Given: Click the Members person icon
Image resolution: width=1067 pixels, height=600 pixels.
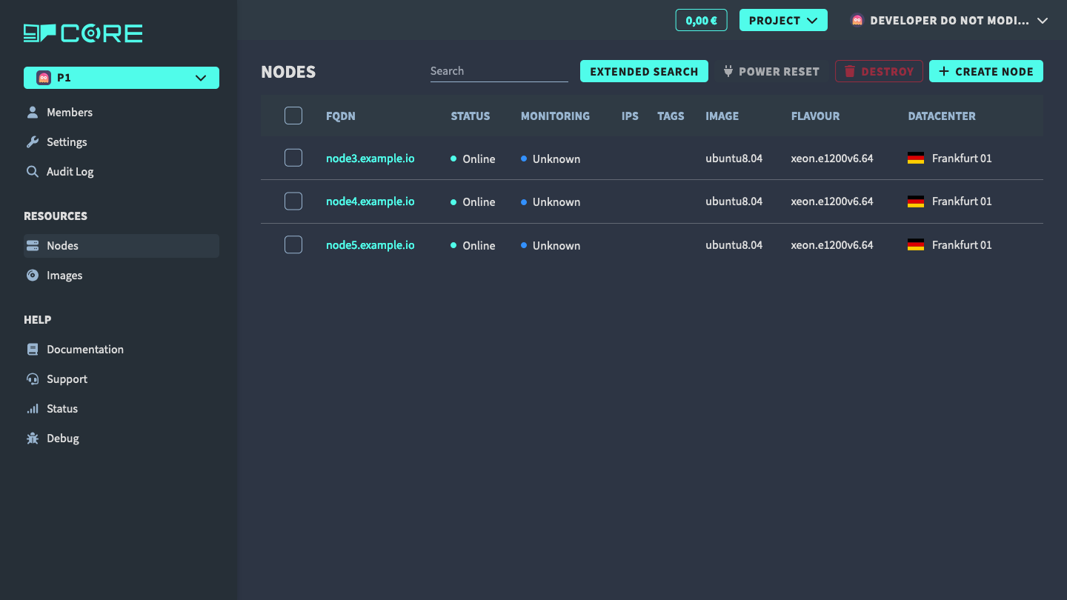Looking at the screenshot, I should (x=33, y=113).
